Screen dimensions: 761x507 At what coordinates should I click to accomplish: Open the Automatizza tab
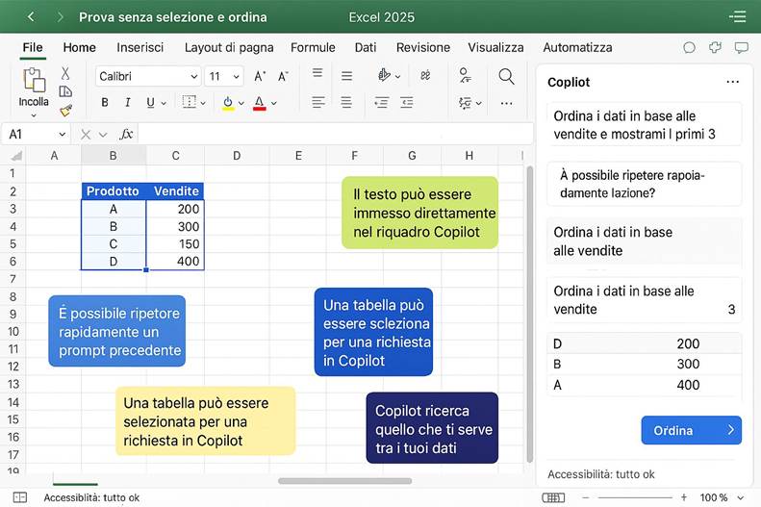(x=577, y=47)
